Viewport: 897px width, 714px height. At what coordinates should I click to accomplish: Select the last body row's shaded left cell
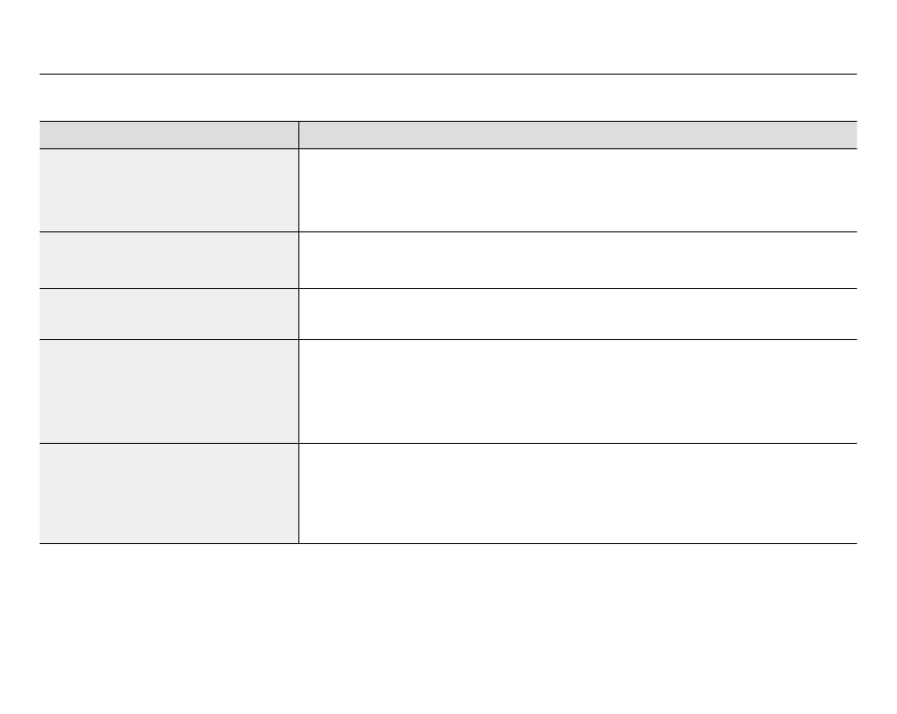(169, 493)
